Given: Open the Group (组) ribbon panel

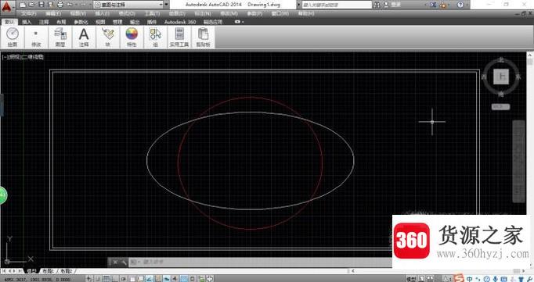Looking at the screenshot, I should click(x=155, y=37).
